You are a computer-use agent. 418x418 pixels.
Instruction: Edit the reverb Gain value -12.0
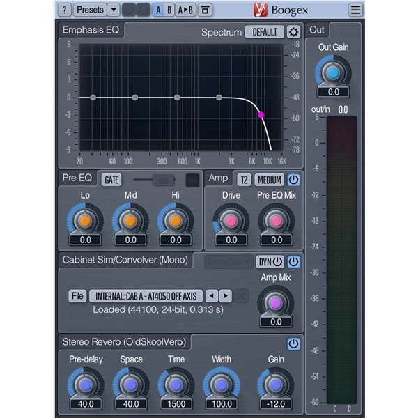276,404
